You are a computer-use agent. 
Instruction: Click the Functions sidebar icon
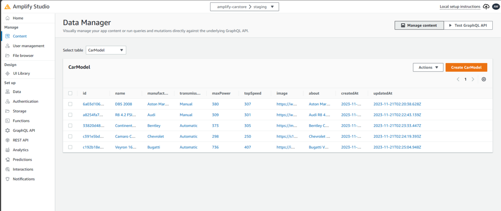point(8,121)
